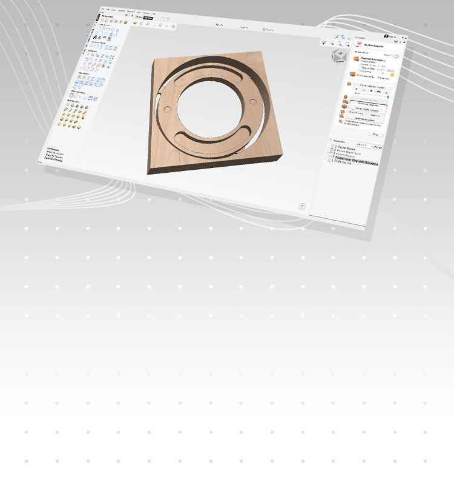454x485 pixels.
Task: Click the view orientation cube
Action: point(339,56)
